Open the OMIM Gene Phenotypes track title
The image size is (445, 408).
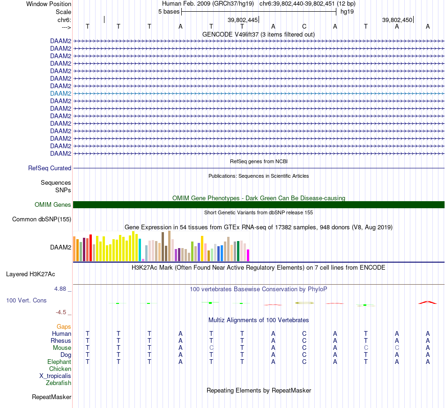pos(259,198)
